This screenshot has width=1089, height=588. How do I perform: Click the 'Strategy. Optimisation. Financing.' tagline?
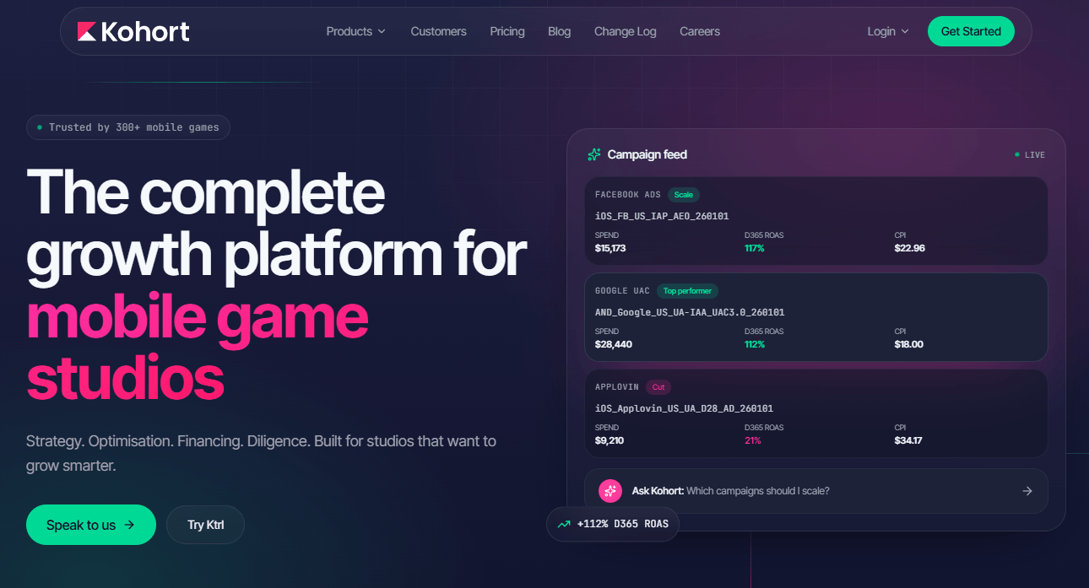point(261,453)
